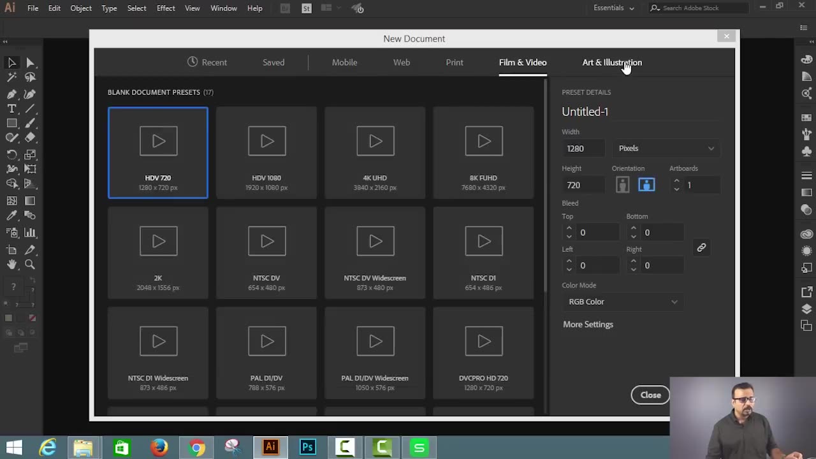Select the Hand tool
816x459 pixels.
11,265
